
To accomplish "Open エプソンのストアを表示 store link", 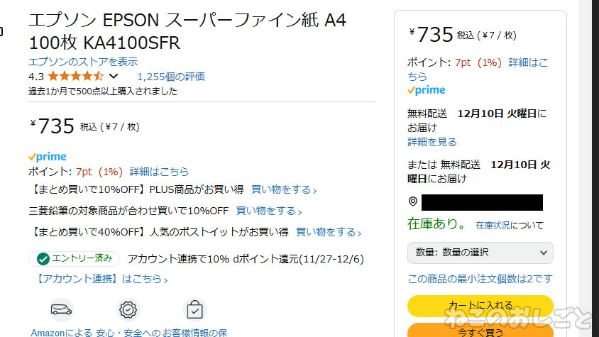I will click(83, 62).
